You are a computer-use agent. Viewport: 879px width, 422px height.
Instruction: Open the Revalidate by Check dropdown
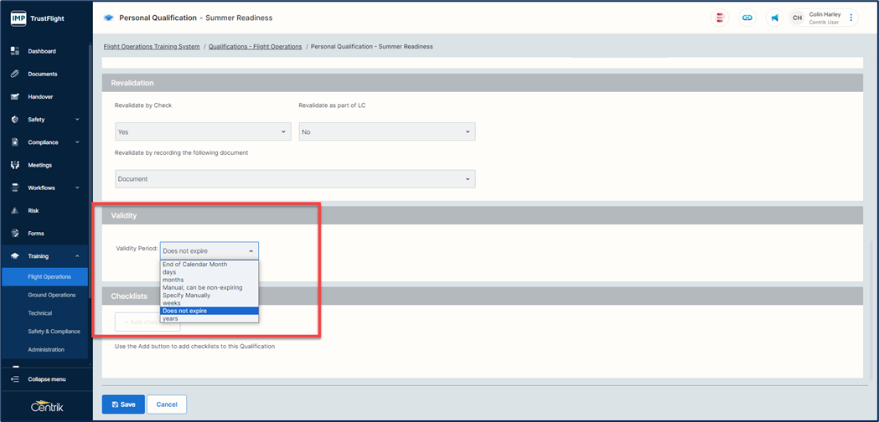point(202,131)
